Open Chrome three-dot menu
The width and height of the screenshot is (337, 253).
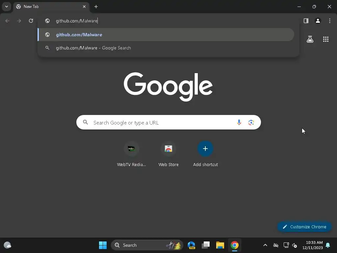[330, 21]
